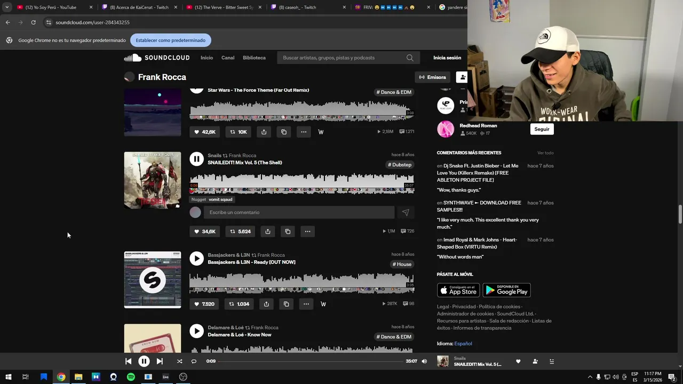Seek on the bottom player progress bar
The image size is (683, 384).
coord(311,361)
